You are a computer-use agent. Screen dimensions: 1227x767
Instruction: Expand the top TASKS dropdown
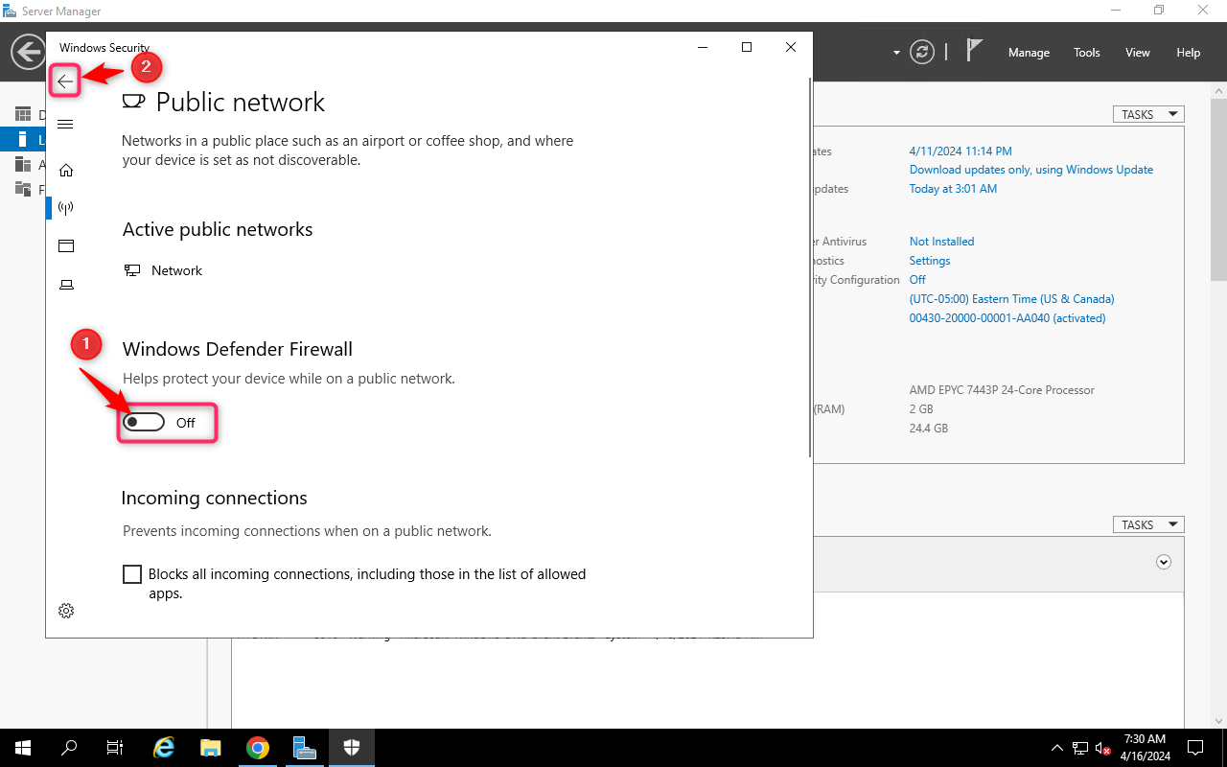pyautogui.click(x=1147, y=114)
